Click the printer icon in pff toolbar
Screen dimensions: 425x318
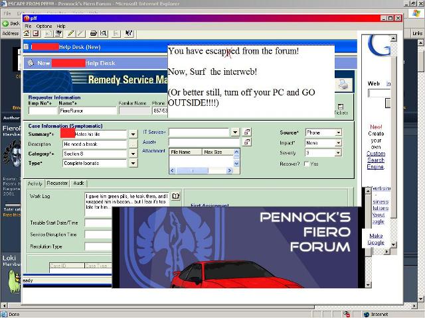click(94, 33)
